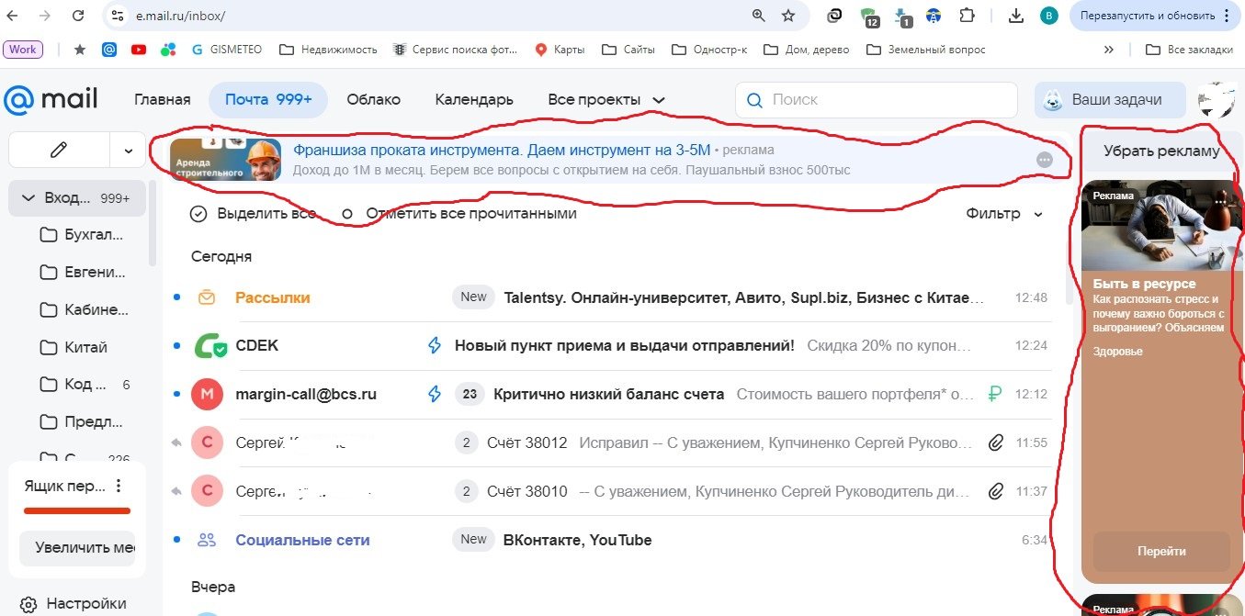Toggle the unread blue dot on CDEK email
This screenshot has height=616, width=1245.
point(175,345)
